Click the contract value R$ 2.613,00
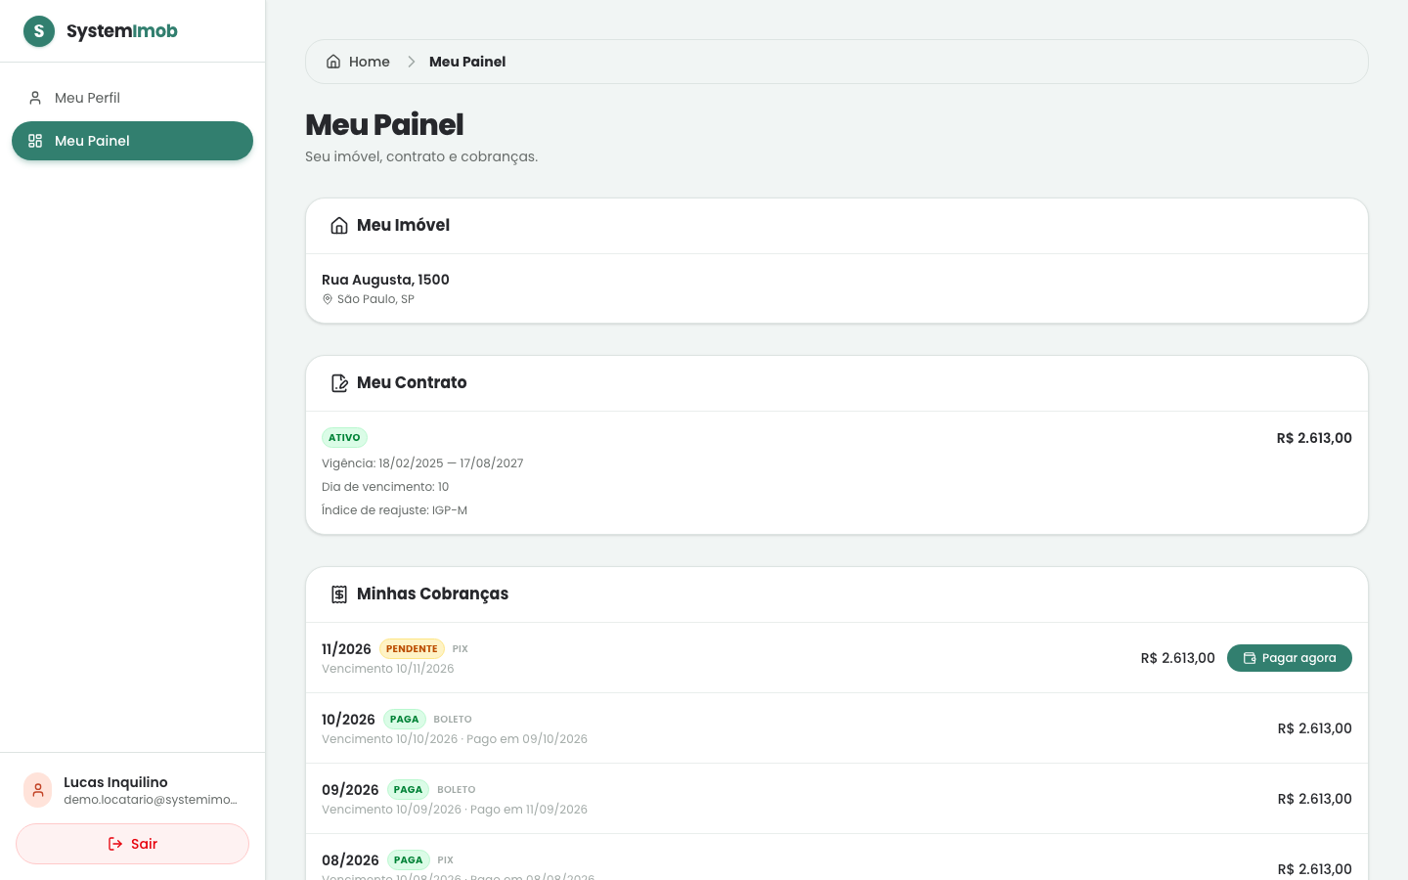The image size is (1408, 880). tap(1314, 438)
